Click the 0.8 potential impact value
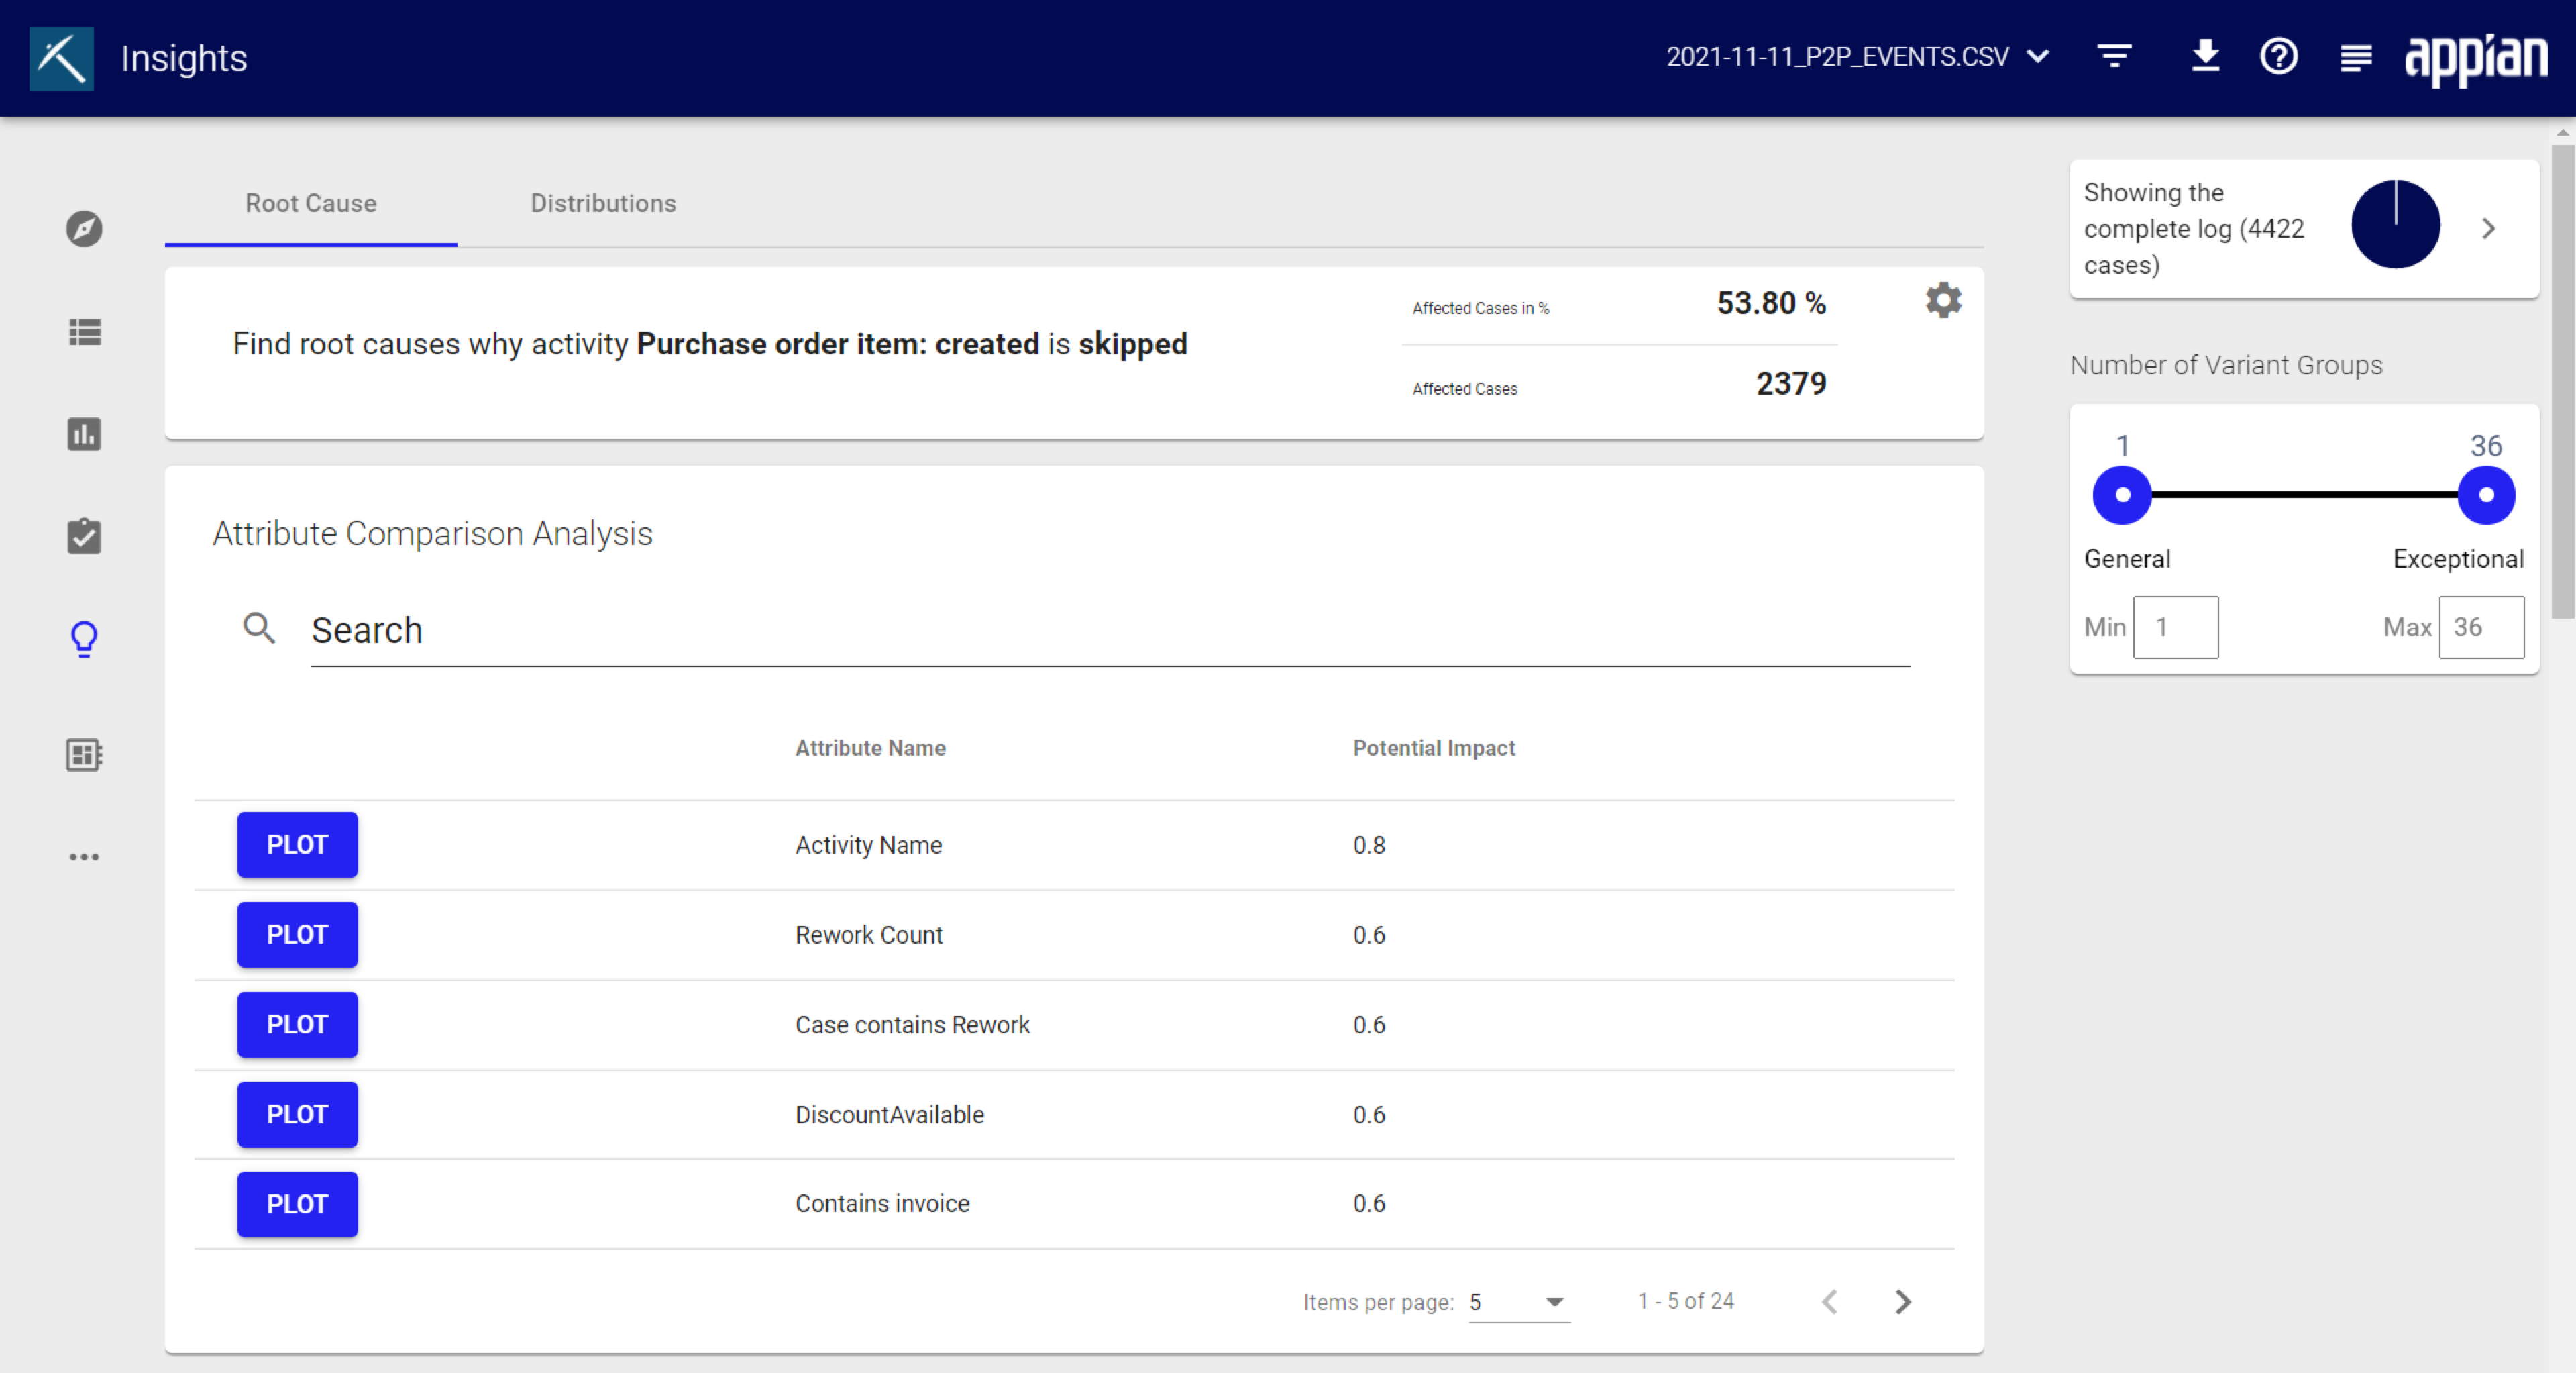2576x1373 pixels. pos(1368,845)
